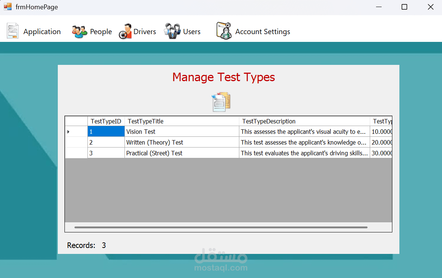Click the Application document icon in the menu
Viewport: 442px width, 278px height.
tap(13, 31)
